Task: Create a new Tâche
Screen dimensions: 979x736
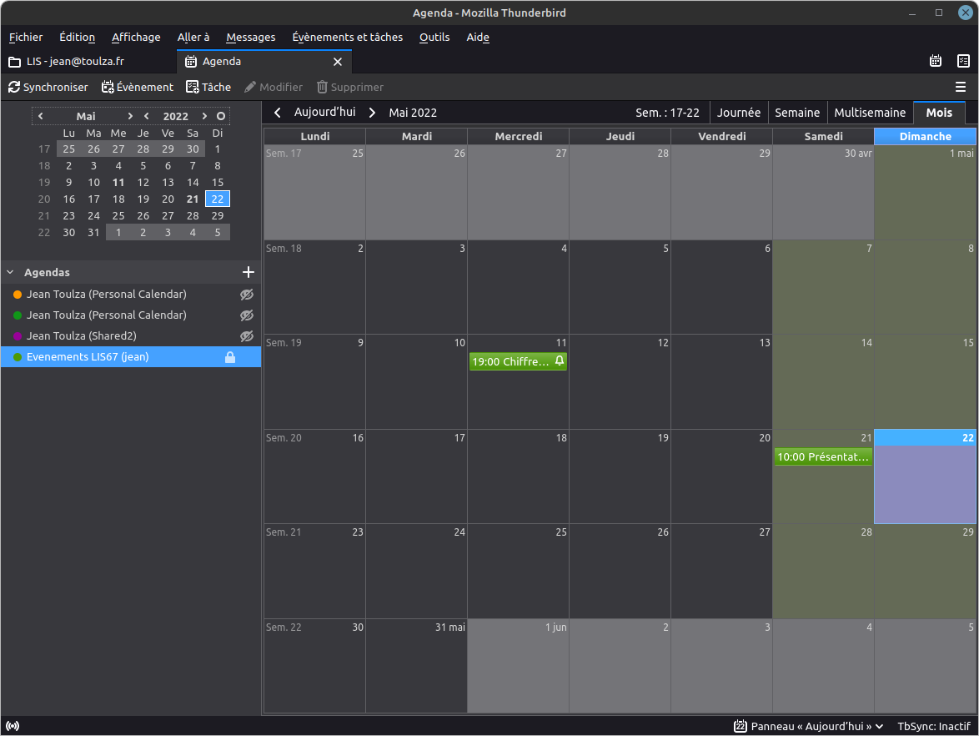Action: pyautogui.click(x=208, y=87)
